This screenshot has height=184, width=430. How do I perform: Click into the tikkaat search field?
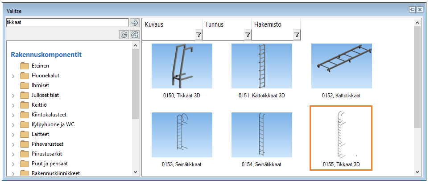(x=67, y=23)
